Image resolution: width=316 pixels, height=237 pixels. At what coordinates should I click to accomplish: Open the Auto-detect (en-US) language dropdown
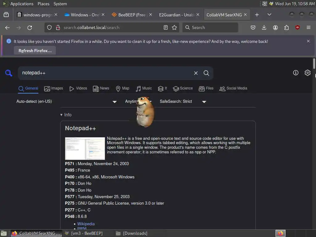(x=67, y=102)
